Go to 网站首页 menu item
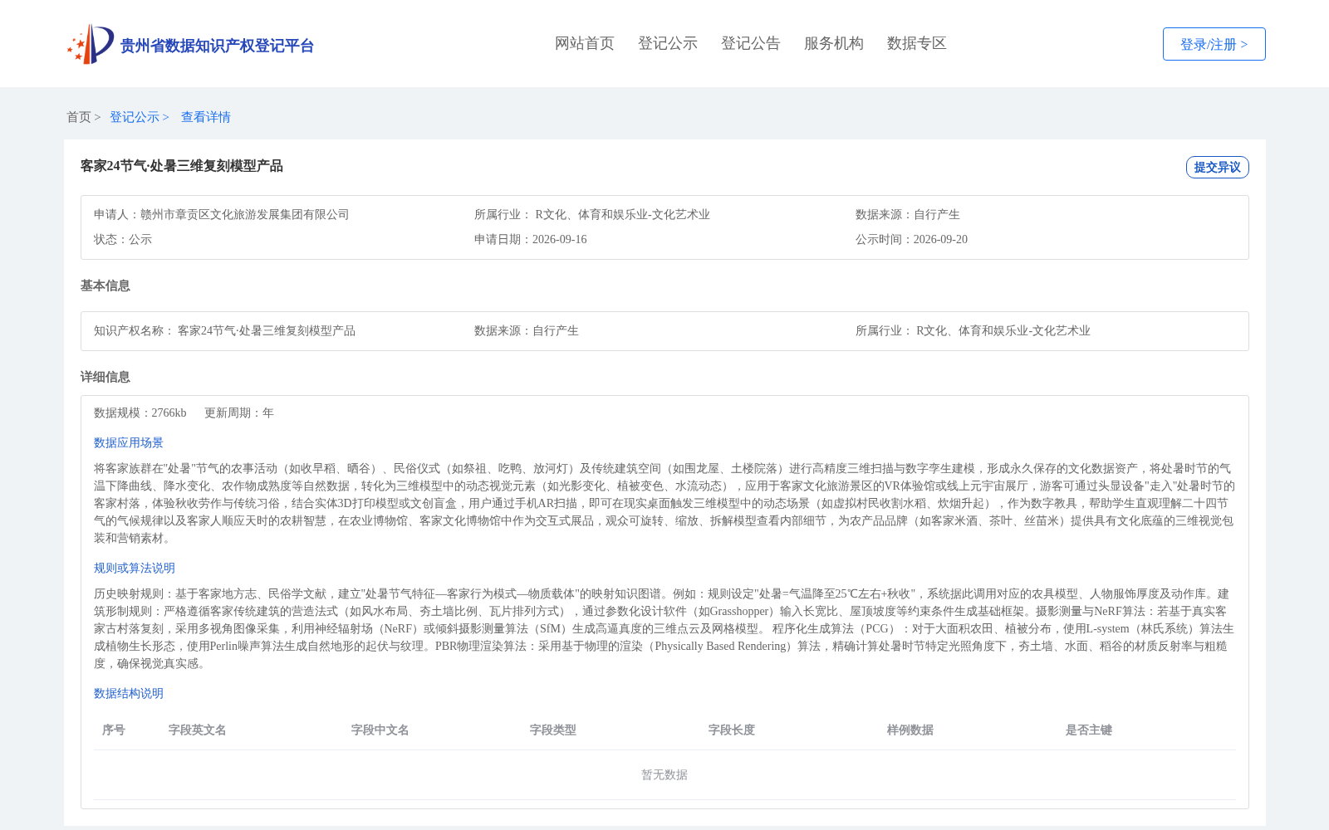 [585, 43]
